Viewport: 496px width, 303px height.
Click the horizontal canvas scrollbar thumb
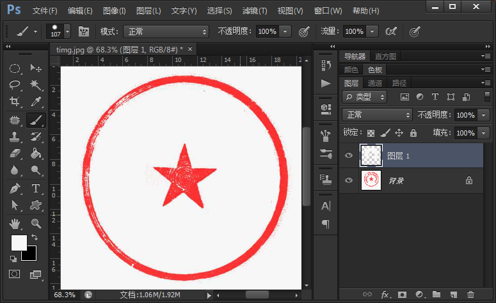tap(257, 295)
